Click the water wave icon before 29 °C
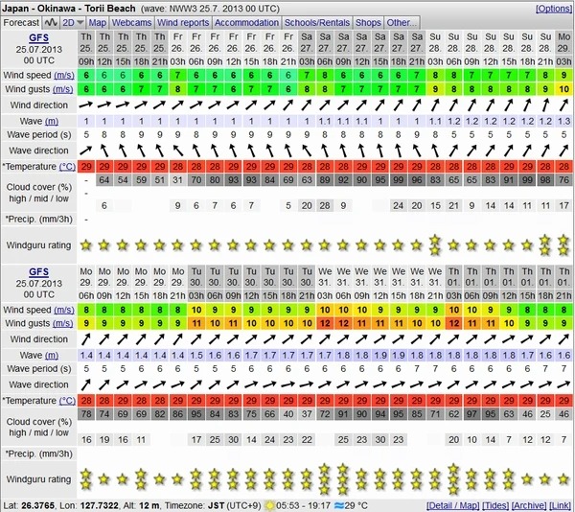This screenshot has width=575, height=512. 339,505
